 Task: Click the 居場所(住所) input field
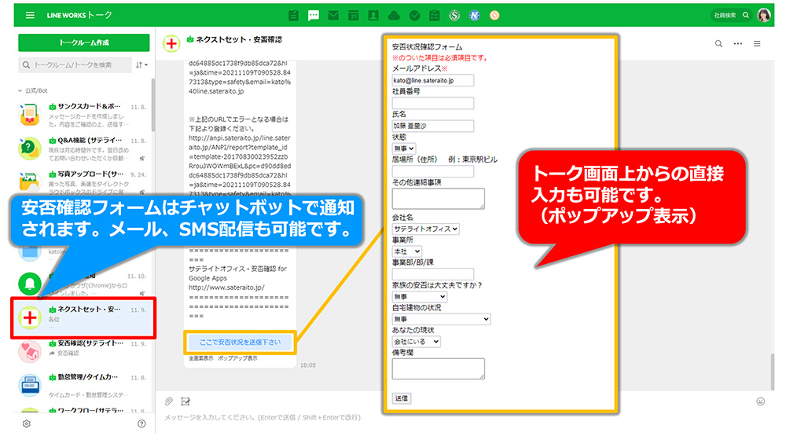tap(432, 171)
